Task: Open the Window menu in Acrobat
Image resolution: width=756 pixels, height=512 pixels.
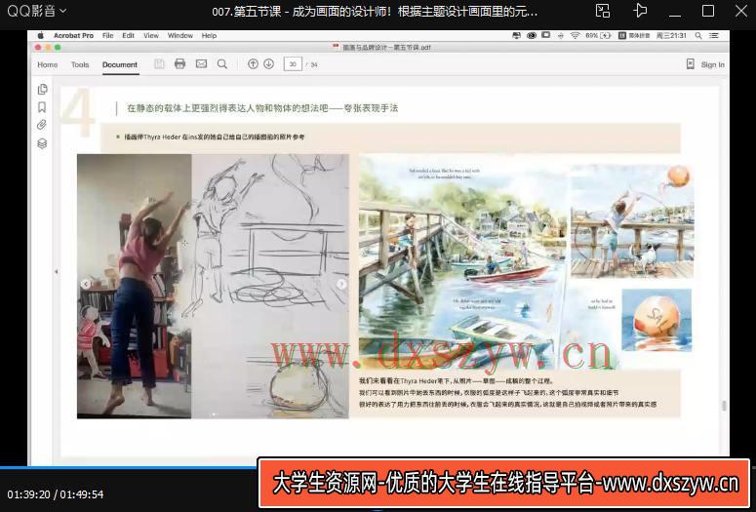Action: [180, 36]
